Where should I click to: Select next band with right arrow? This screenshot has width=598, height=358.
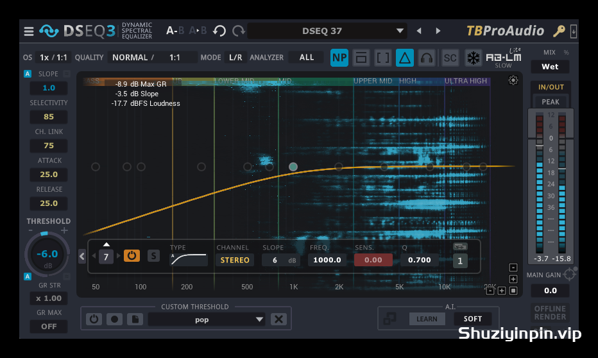point(119,256)
